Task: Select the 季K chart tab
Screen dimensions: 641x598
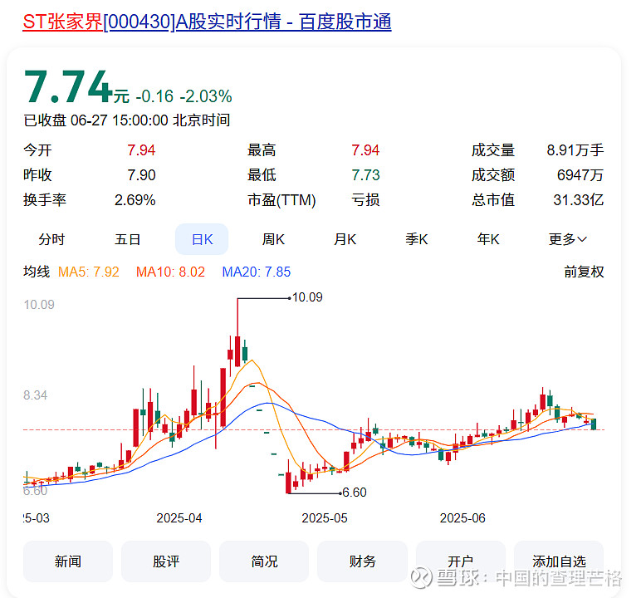Action: tap(417, 239)
